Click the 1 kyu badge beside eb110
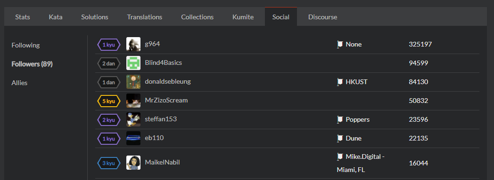 109,139
